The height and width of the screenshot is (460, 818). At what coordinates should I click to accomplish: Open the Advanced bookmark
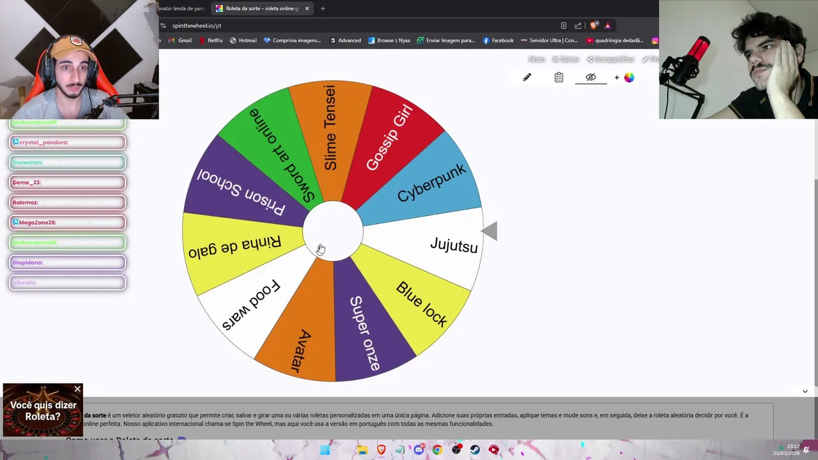(345, 40)
